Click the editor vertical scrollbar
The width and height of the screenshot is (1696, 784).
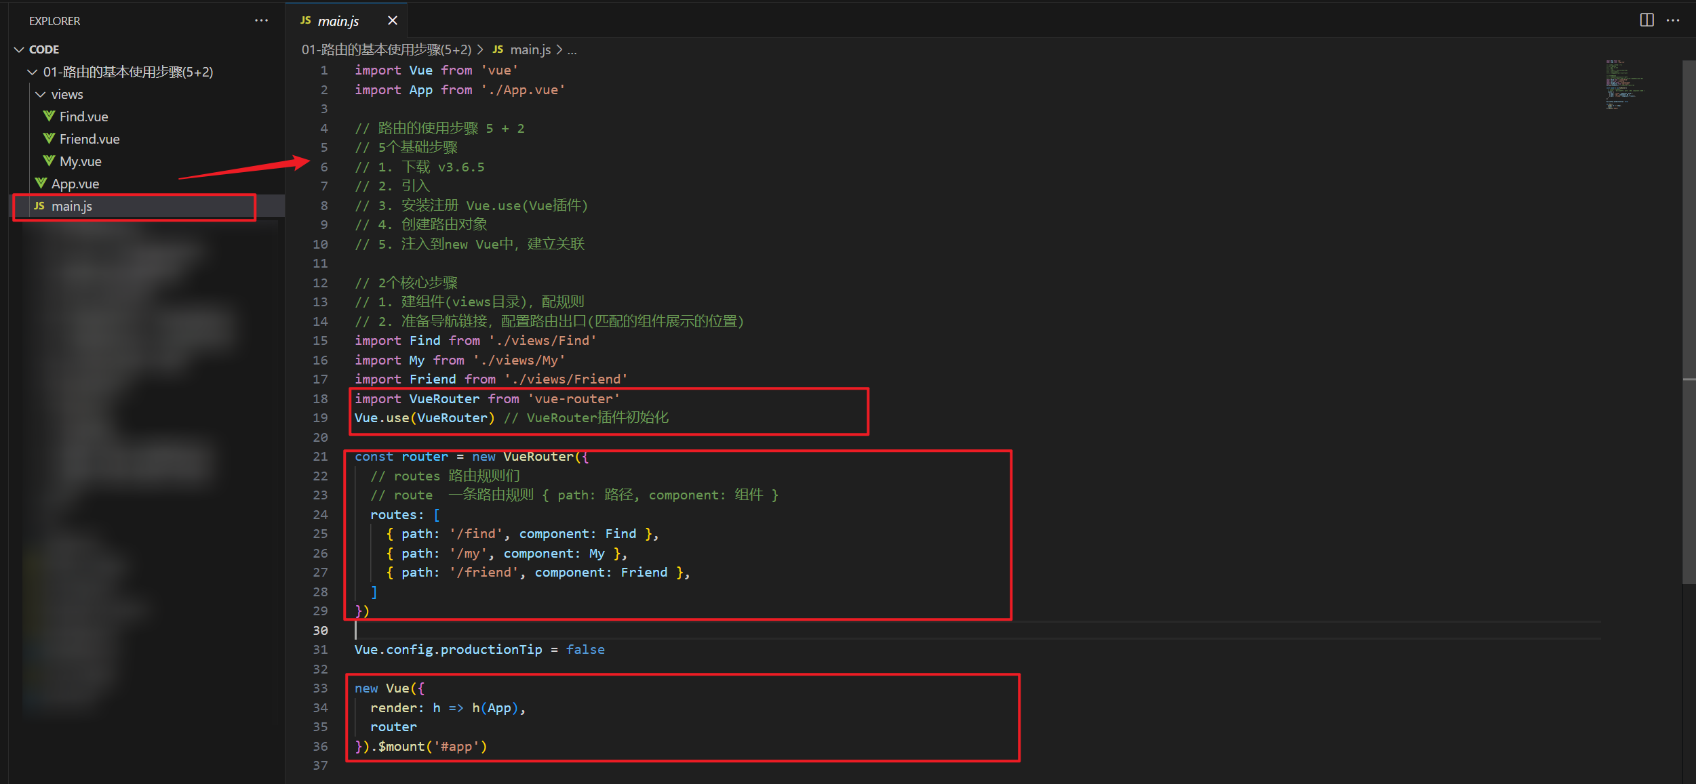(1689, 321)
